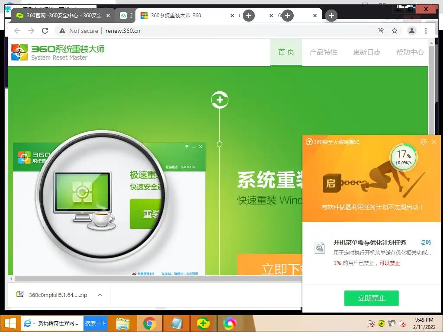Image resolution: width=443 pixels, height=332 pixels.
Task: Open the Action Center flag tray icon
Action: pos(371,323)
